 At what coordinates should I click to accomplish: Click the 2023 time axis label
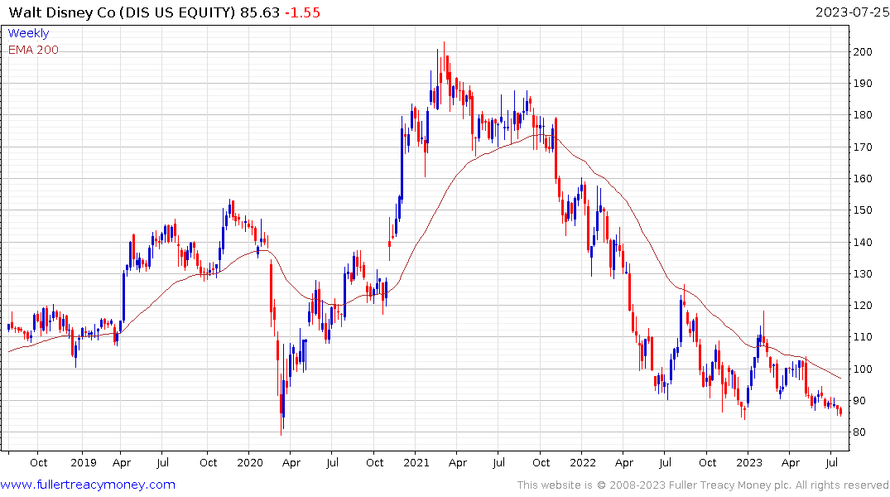[x=749, y=463]
